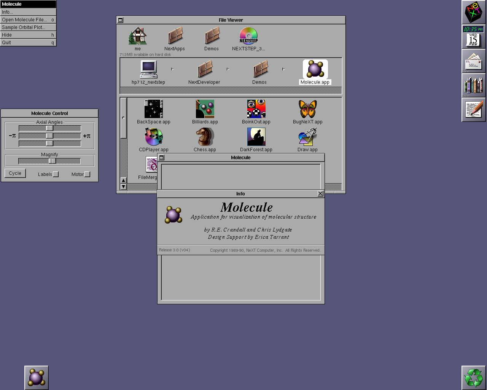
Task: Select the Billiards.app icon
Action: point(205,109)
